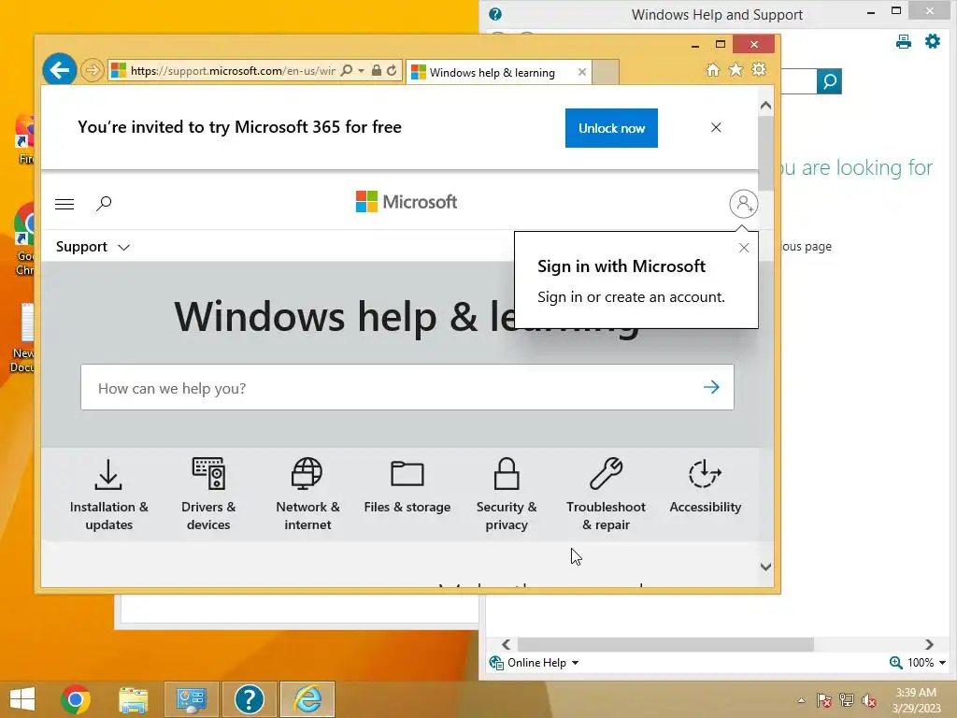Open the address bar autocomplete dropdown arrow

(362, 71)
